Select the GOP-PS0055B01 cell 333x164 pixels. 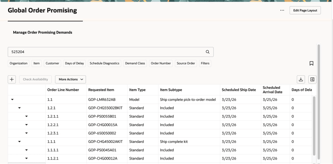point(107,116)
